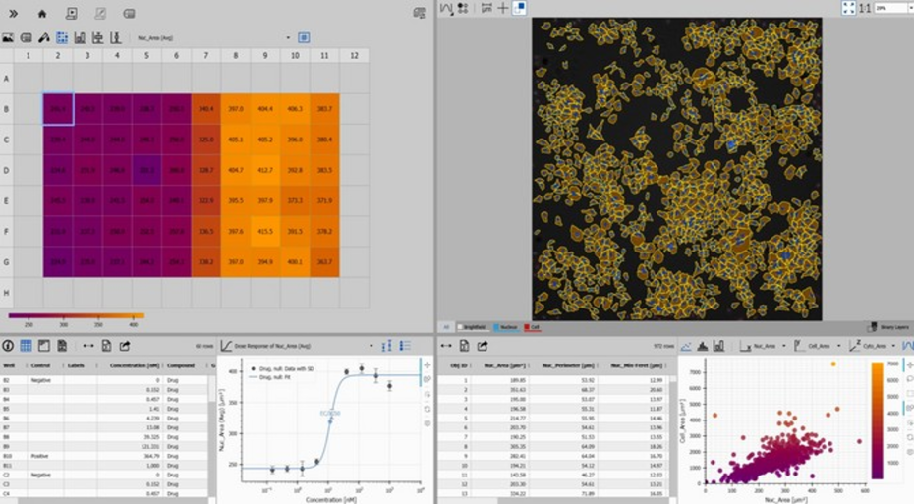This screenshot has height=504, width=914.
Task: Select the color paint tool in plate toolbar
Action: (x=44, y=38)
